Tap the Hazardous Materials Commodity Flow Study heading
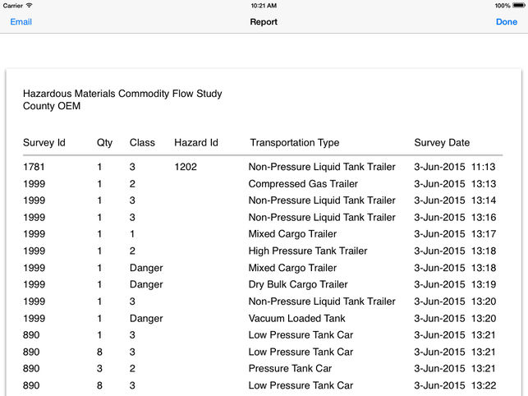The width and height of the screenshot is (528, 396). (x=122, y=94)
